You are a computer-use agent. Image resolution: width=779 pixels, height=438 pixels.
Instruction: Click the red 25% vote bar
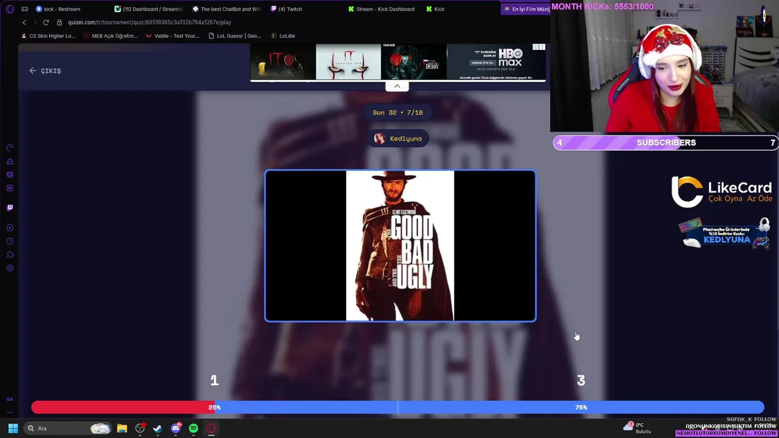point(122,408)
